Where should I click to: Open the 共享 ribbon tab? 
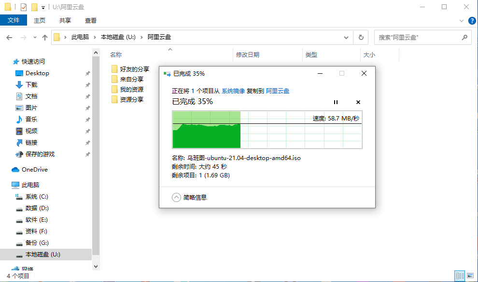(65, 20)
